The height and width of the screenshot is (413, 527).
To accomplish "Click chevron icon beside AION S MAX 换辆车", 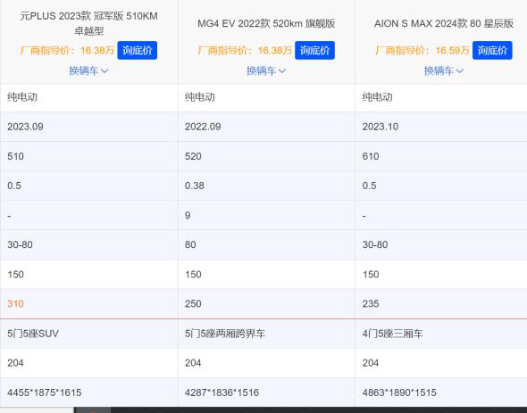I will [x=459, y=71].
